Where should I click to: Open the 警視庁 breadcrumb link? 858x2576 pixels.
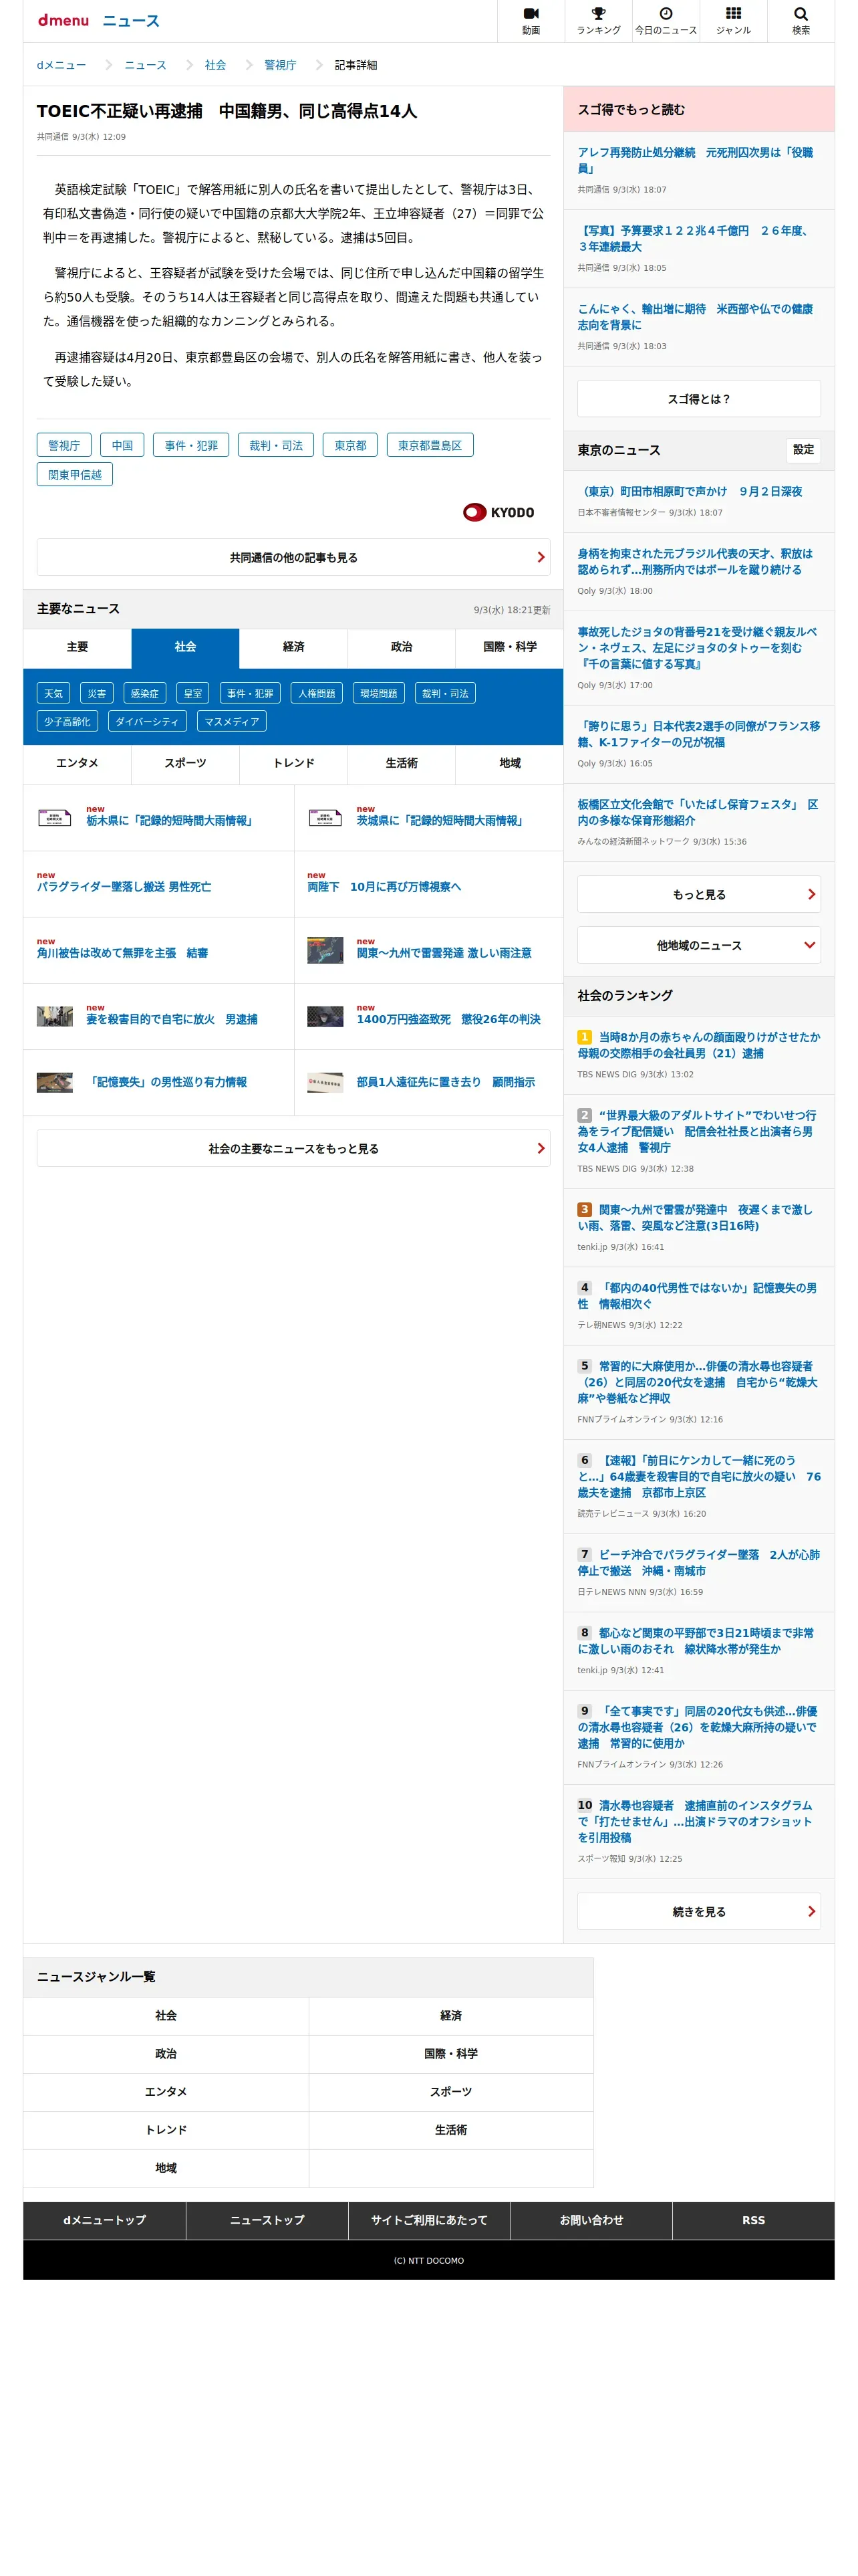point(281,65)
